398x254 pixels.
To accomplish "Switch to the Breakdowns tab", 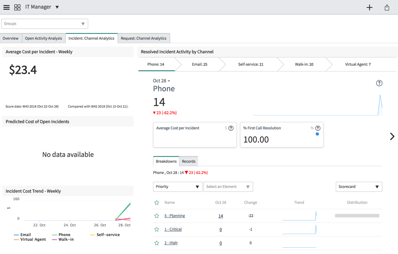I will (x=166, y=161).
